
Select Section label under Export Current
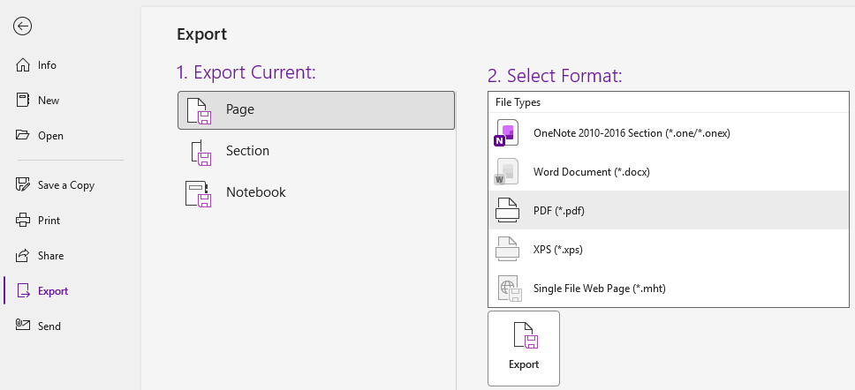[x=247, y=151]
